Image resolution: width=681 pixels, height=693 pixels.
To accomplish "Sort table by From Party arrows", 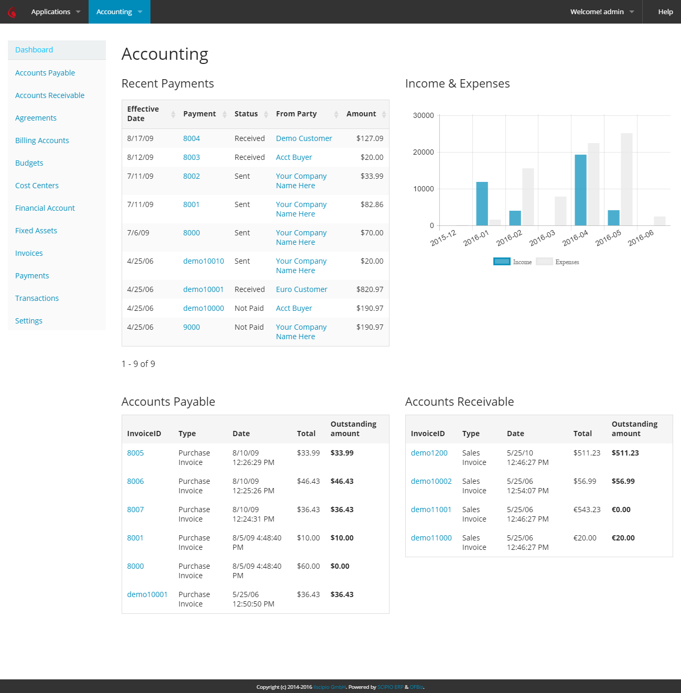I will pos(336,114).
